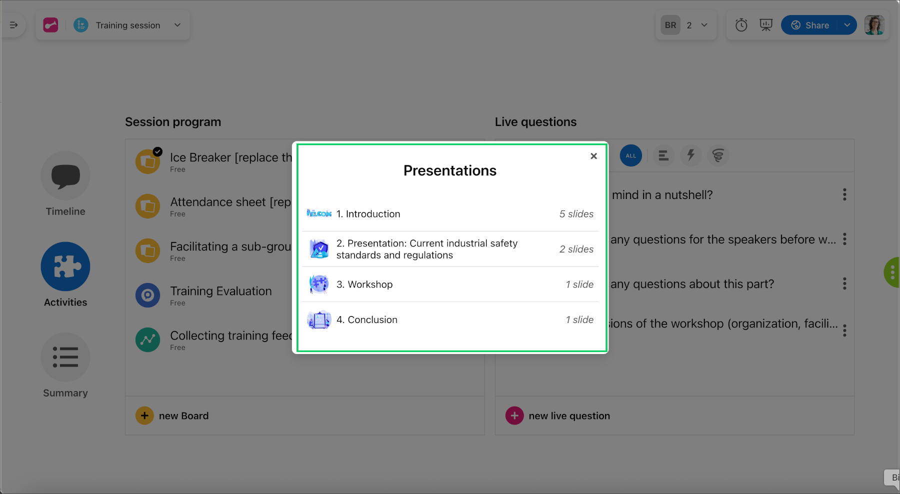Start presentation mode icon
This screenshot has height=494, width=900.
click(766, 25)
